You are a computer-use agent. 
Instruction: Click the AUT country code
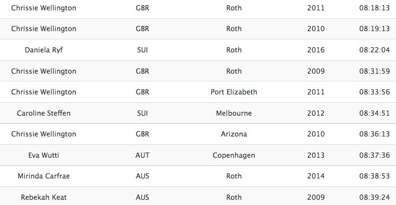click(142, 155)
